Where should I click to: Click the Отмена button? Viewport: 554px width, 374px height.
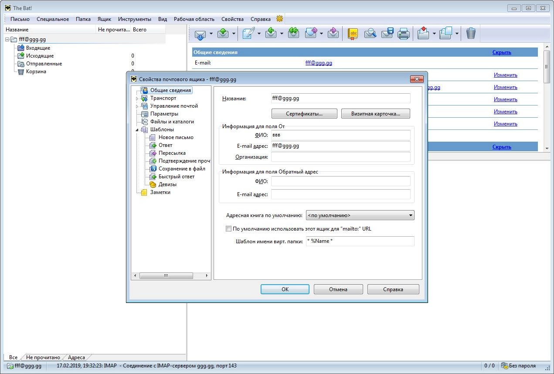click(338, 289)
